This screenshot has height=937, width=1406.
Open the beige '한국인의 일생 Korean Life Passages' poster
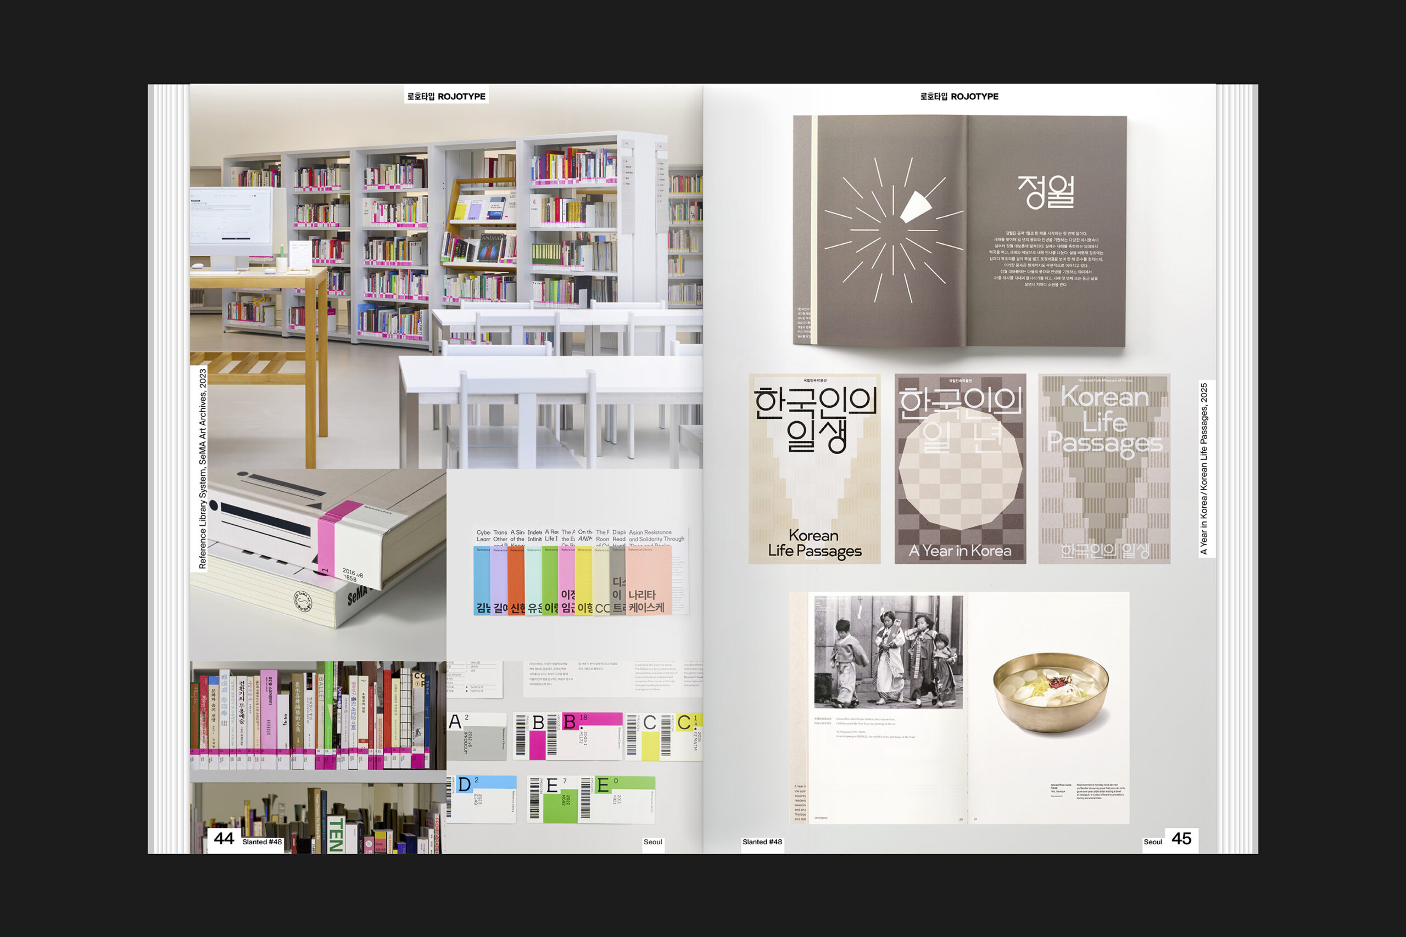[x=814, y=469]
